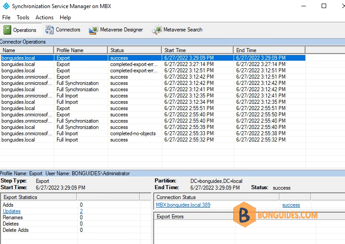Click the Adds row in Export Statistics

75,205
